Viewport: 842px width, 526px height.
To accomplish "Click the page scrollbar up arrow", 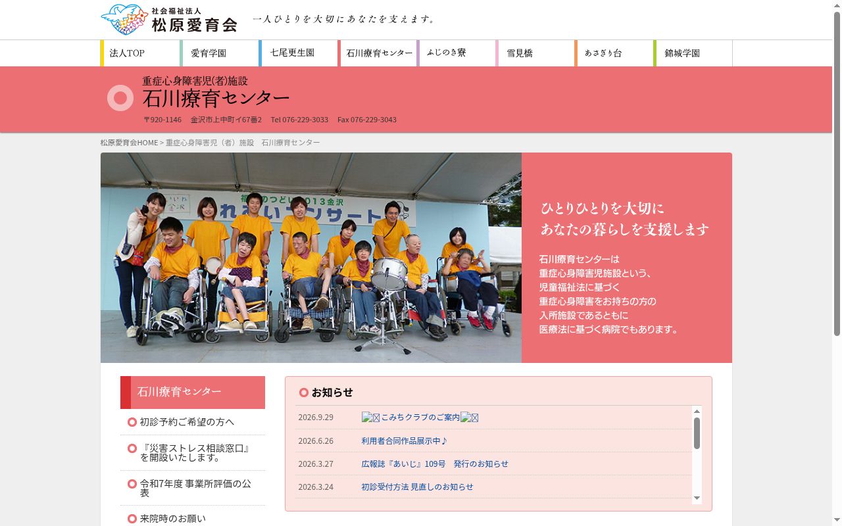I will [x=837, y=5].
